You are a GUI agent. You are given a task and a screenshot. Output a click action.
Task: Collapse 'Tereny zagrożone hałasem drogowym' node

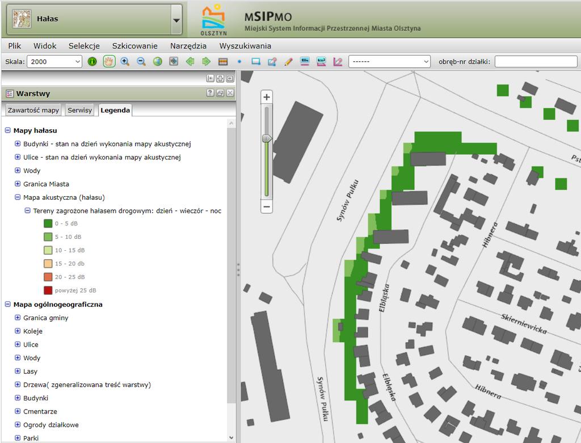coord(27,210)
